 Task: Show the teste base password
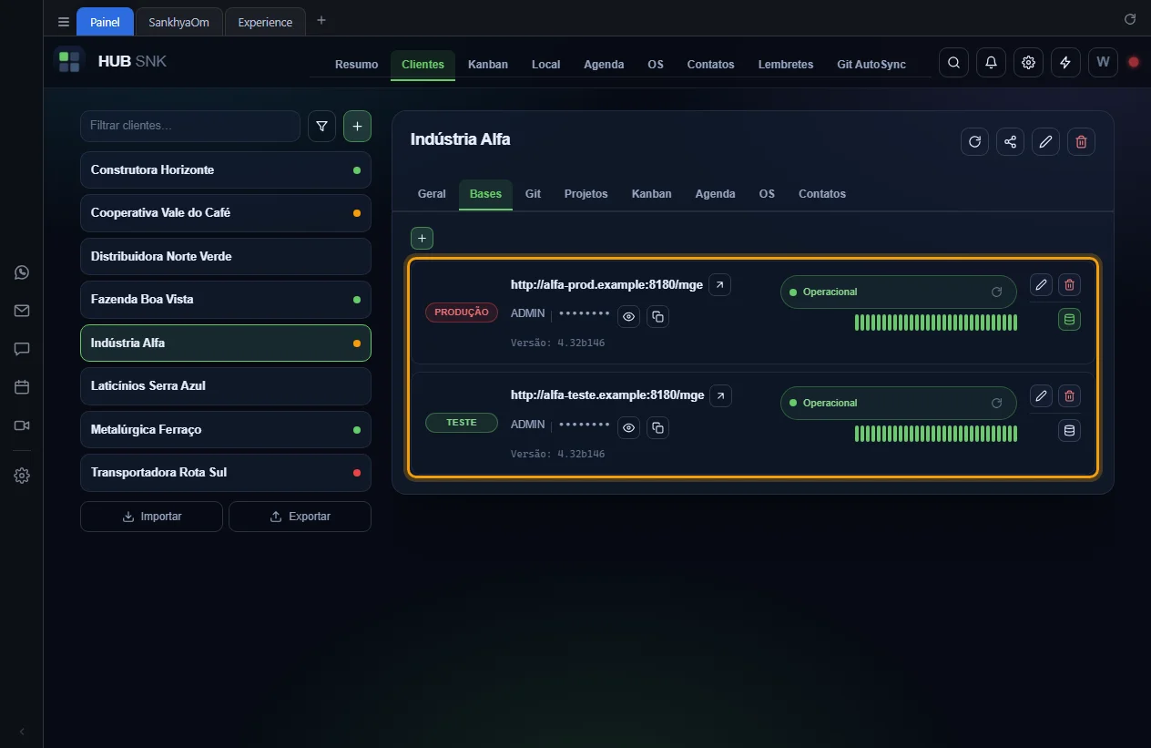tap(628, 427)
